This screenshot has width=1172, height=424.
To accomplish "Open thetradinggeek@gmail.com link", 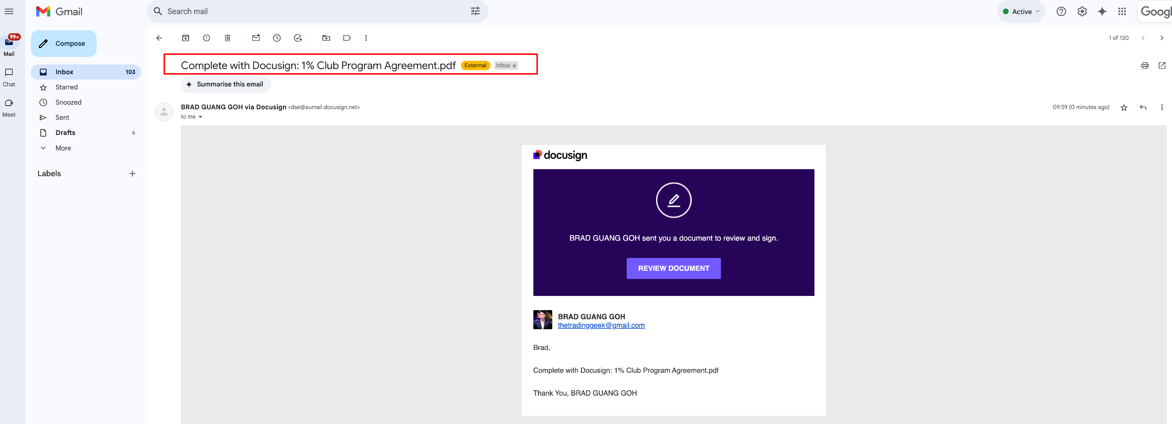I will pos(601,326).
